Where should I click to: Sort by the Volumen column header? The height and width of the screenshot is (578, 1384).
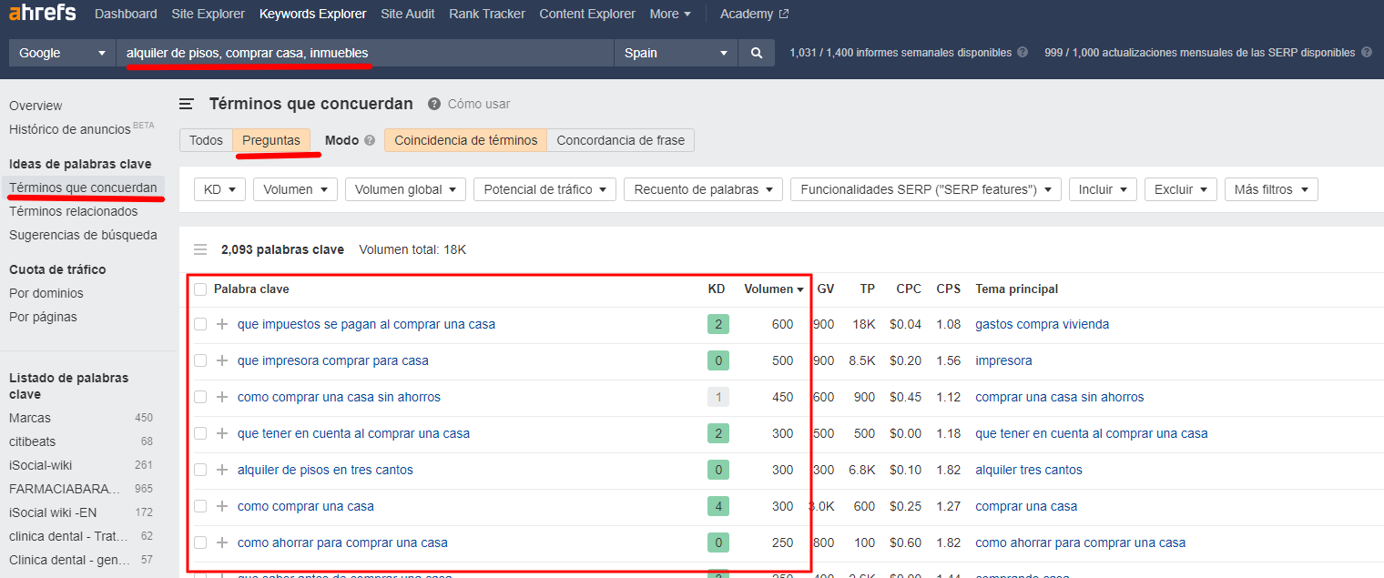pos(773,289)
